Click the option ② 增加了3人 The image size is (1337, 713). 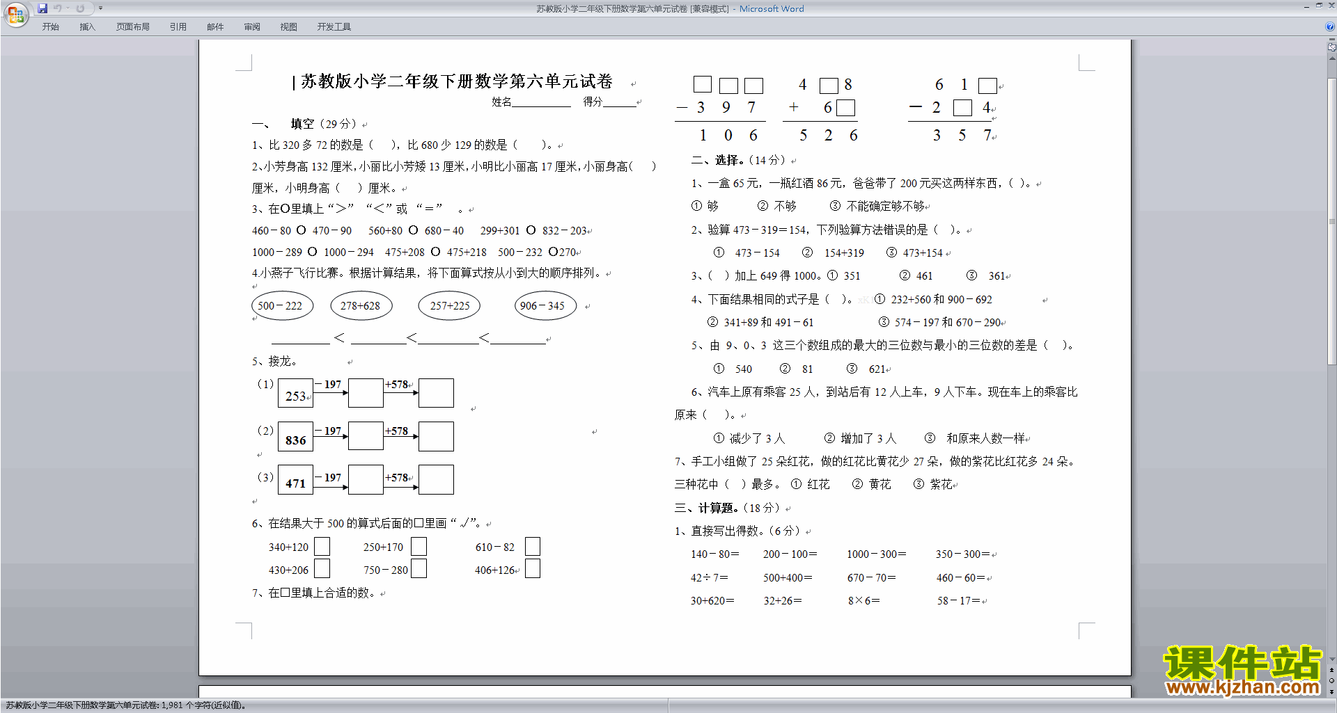coord(861,438)
